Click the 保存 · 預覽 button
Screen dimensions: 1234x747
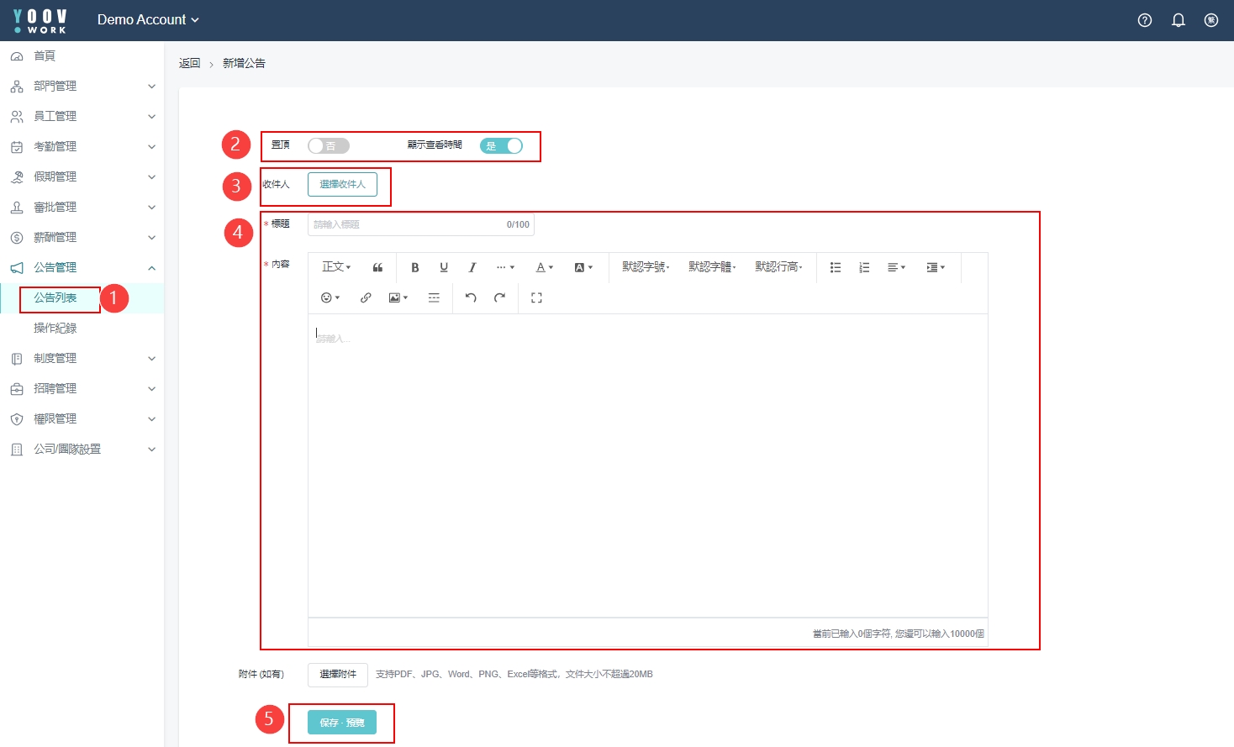tap(341, 723)
